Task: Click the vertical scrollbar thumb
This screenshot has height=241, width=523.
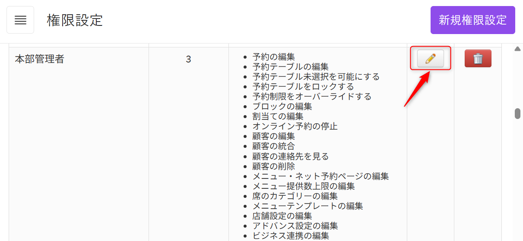Action: pyautogui.click(x=517, y=114)
